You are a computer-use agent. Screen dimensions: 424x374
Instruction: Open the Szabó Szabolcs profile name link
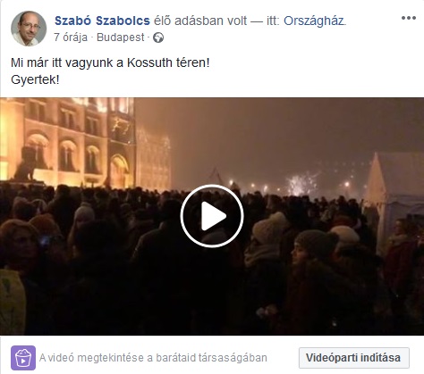(102, 21)
